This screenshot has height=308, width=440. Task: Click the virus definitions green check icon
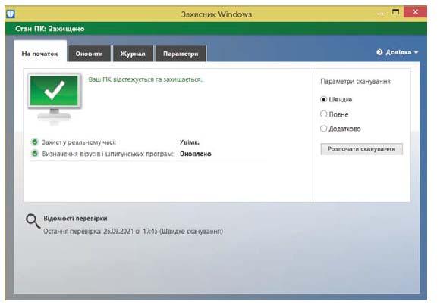35,154
